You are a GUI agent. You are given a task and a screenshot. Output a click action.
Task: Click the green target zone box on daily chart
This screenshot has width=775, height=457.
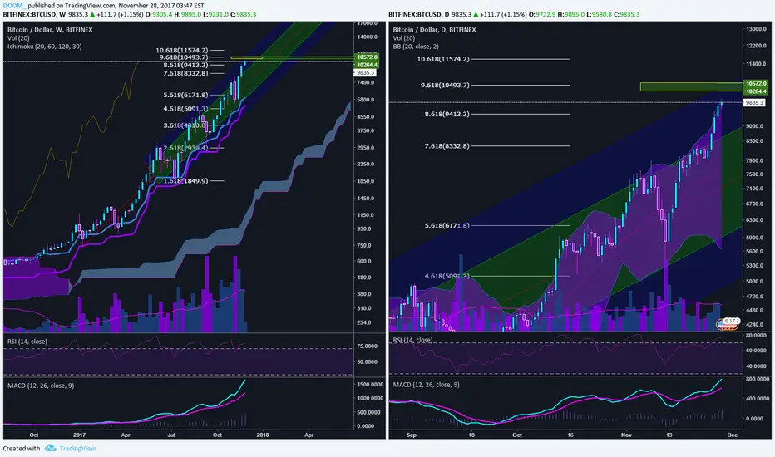pyautogui.click(x=692, y=87)
